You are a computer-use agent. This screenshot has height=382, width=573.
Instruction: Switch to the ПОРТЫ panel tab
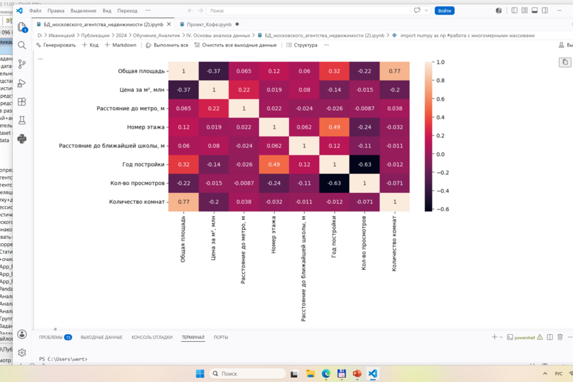[x=221, y=337]
